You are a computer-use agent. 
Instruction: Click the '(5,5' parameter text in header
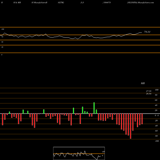click(82, 3)
